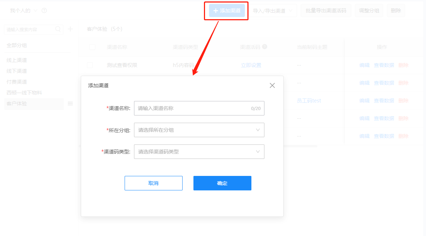426x236 pixels.
Task: Click the 确定 button
Action: click(222, 183)
